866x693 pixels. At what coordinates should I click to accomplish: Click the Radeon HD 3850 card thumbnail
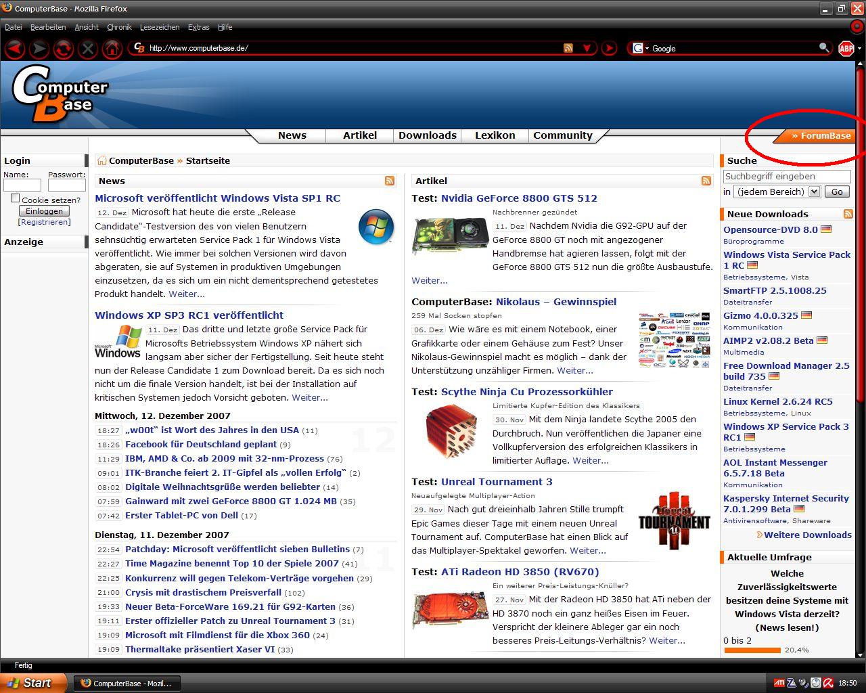(449, 609)
